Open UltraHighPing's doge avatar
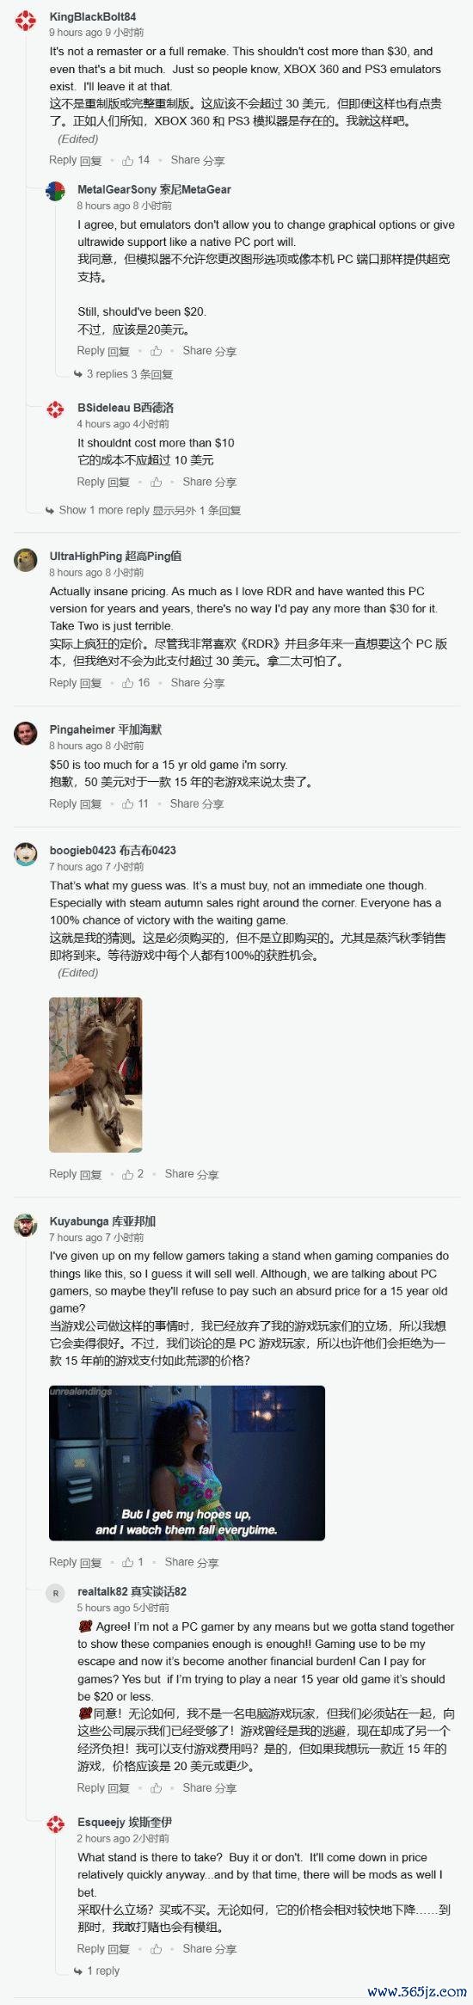The width and height of the screenshot is (473, 2005). pyautogui.click(x=26, y=560)
